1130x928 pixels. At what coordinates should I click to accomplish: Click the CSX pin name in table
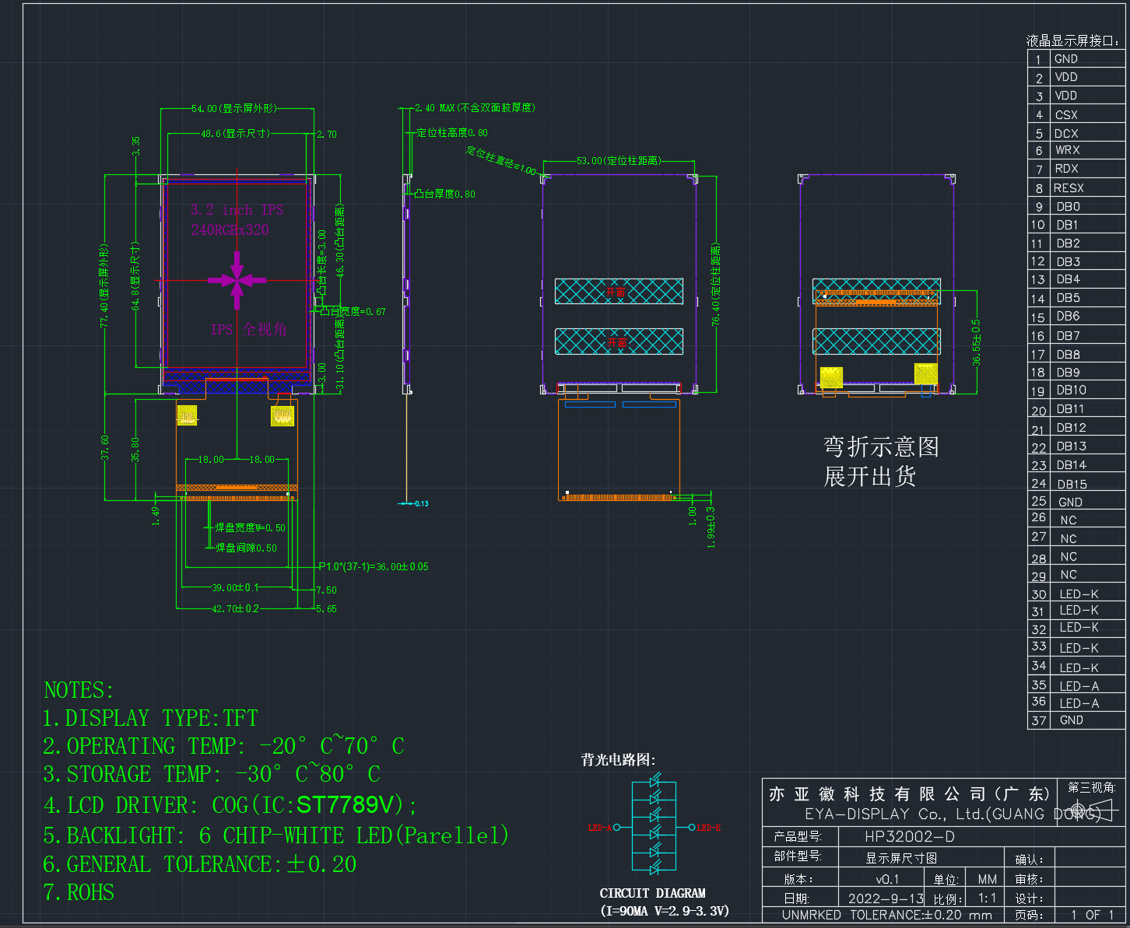pos(1066,114)
